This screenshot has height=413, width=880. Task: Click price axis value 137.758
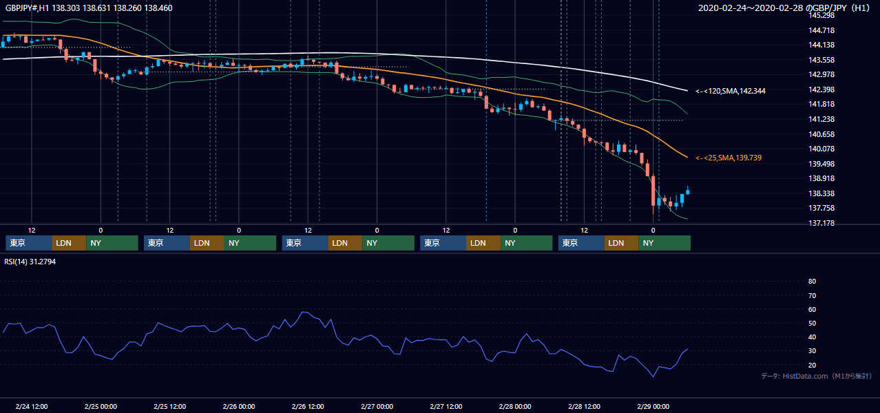pos(821,208)
